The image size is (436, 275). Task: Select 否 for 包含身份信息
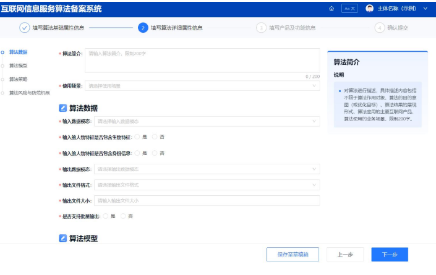(x=155, y=153)
